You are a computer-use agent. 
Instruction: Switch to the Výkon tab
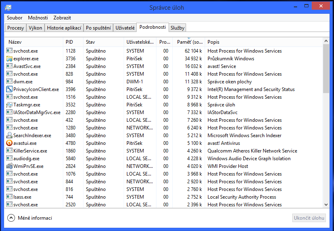tap(35, 28)
